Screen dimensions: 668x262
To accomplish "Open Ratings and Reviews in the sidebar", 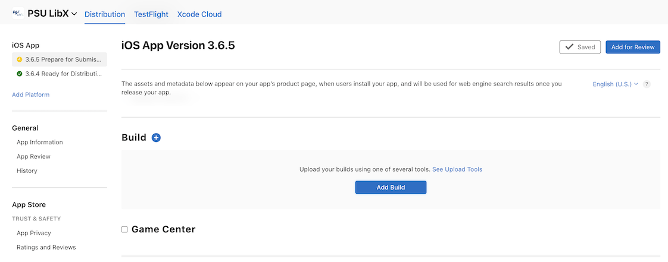I will [x=46, y=247].
